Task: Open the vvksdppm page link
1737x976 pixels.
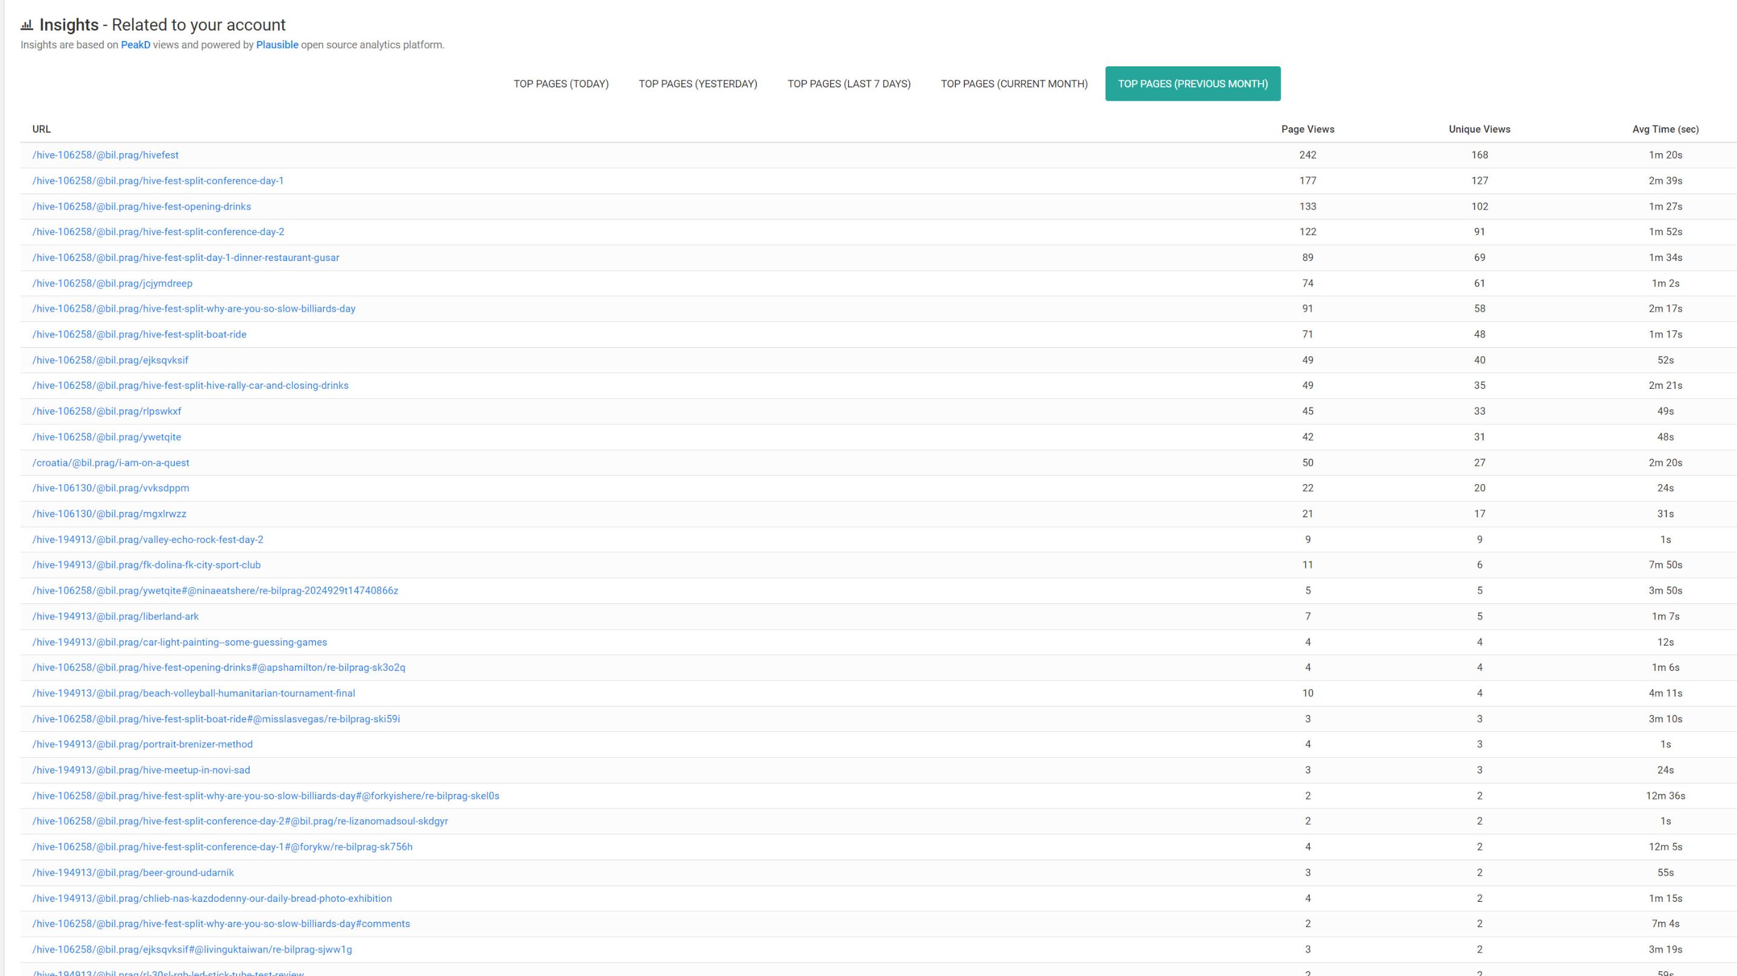Action: coord(110,488)
